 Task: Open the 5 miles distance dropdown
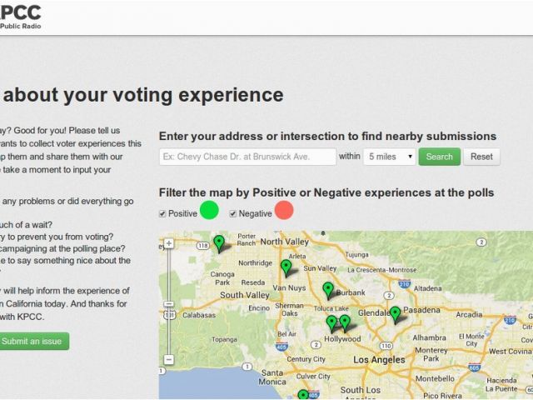(389, 157)
